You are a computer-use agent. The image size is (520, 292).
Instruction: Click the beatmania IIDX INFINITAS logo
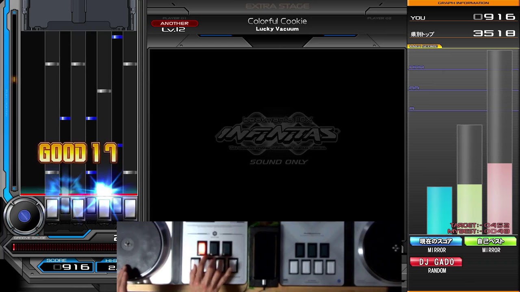278,134
